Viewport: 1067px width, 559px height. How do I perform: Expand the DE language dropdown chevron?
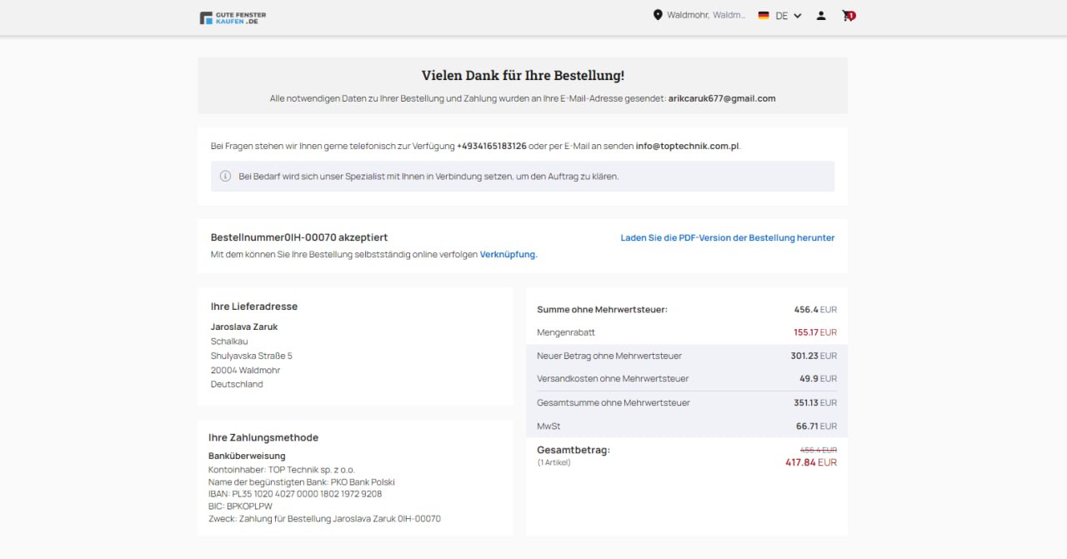pos(798,16)
